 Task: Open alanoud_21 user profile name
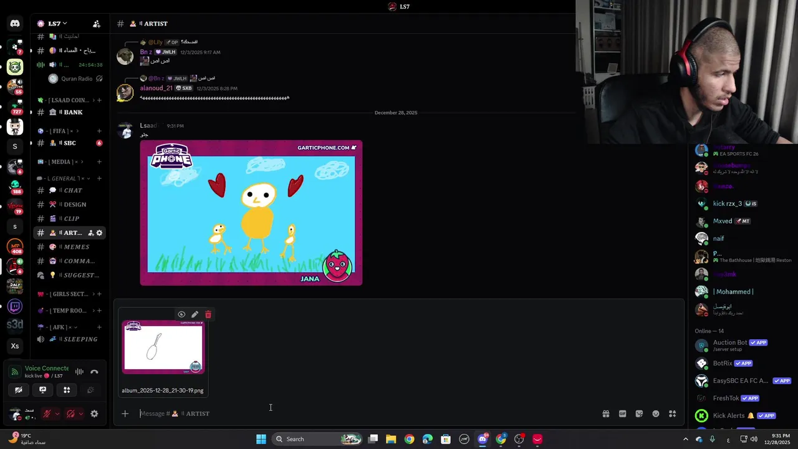(156, 89)
